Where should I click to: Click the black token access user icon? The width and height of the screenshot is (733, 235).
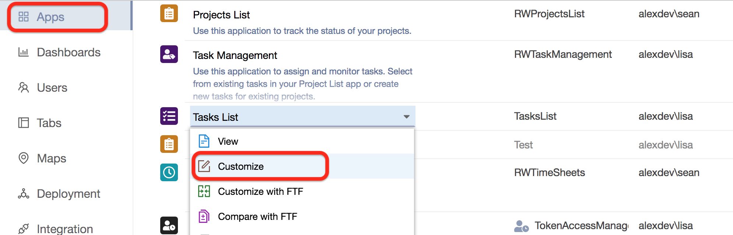169,225
